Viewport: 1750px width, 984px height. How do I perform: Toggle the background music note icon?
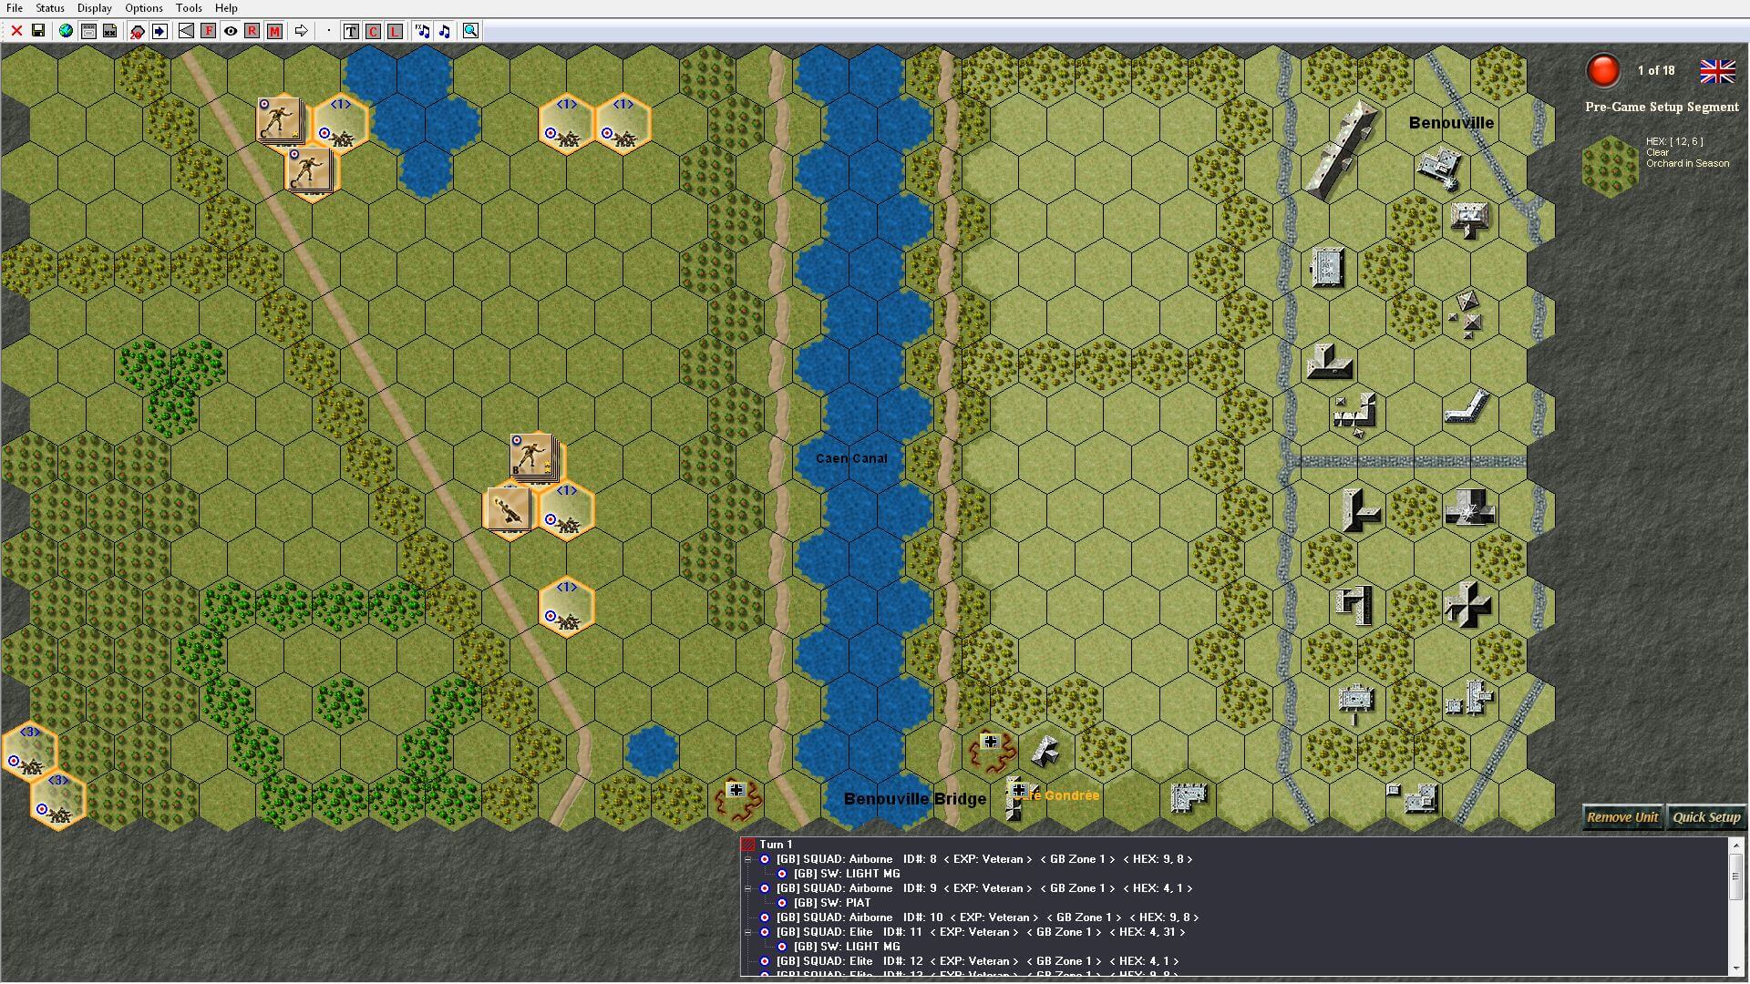[445, 31]
